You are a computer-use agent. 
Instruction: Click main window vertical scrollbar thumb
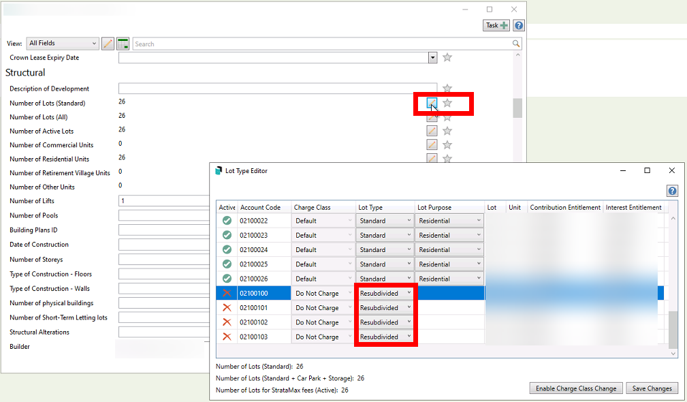517,108
